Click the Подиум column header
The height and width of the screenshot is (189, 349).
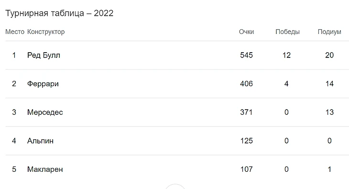(329, 32)
